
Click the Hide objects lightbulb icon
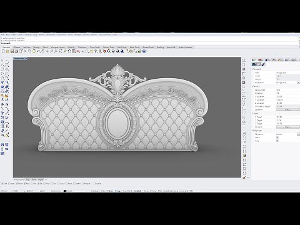point(96,51)
